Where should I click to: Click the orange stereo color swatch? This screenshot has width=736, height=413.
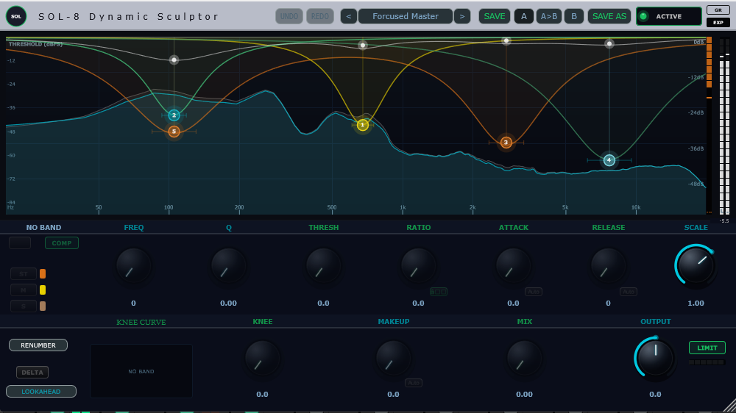(x=43, y=274)
